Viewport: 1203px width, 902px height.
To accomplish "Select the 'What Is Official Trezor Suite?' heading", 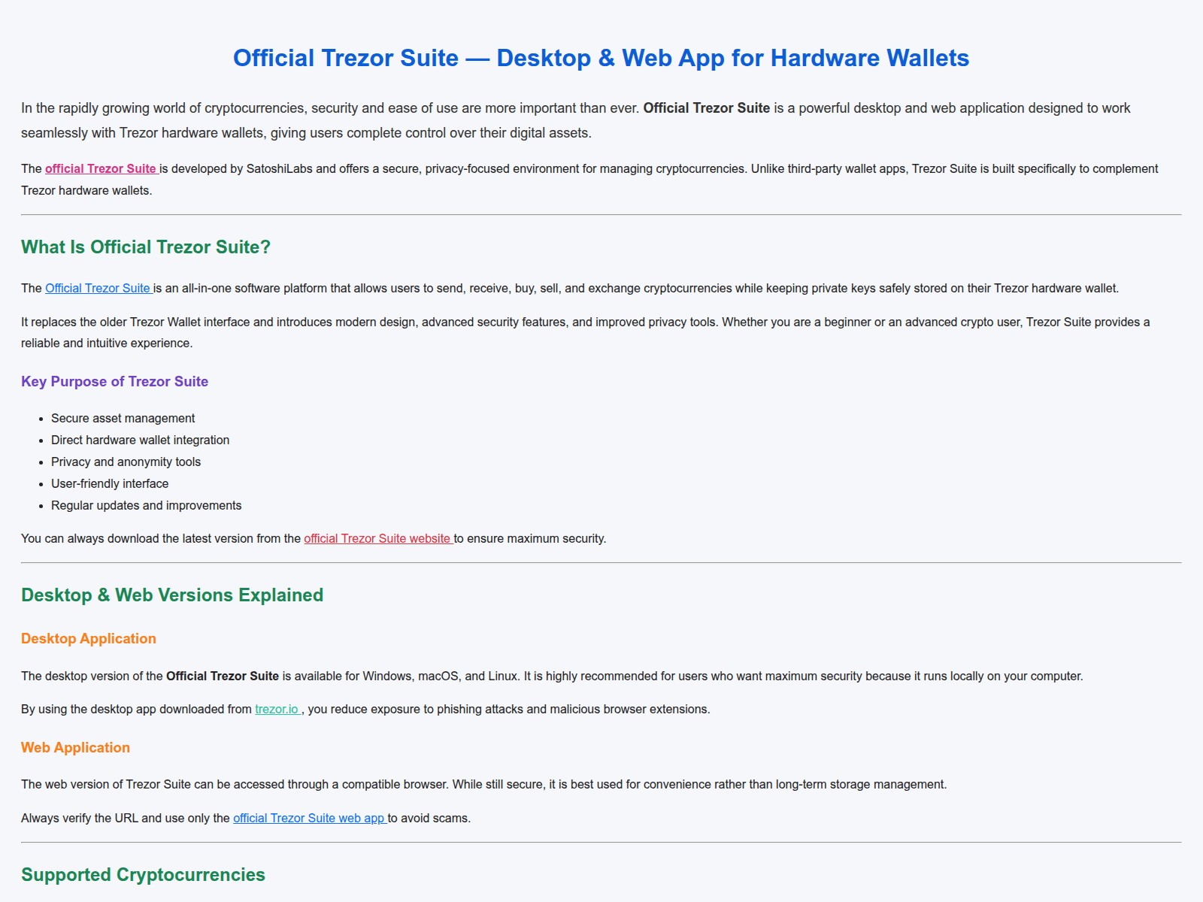I will coord(146,247).
